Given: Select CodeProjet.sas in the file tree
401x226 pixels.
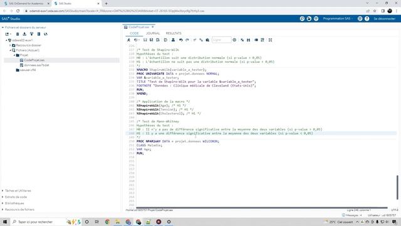Looking at the screenshot, I should 34,60.
